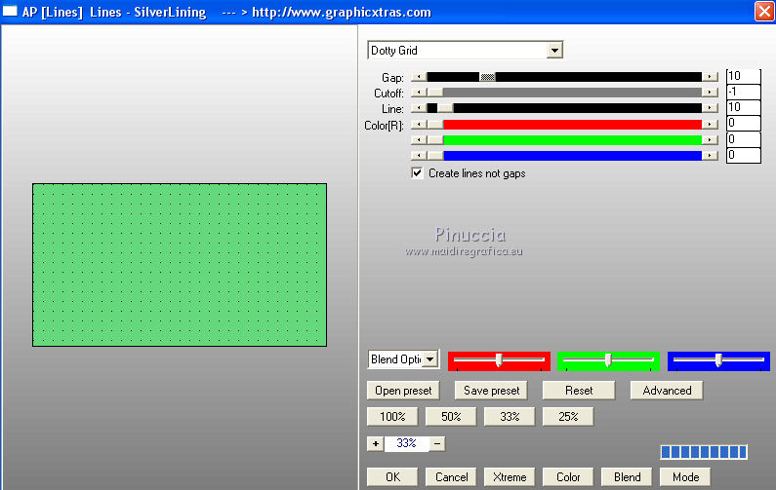Click the red color value field
This screenshot has width=776, height=490.
tap(744, 123)
